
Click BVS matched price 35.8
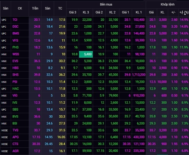(x=152, y=116)
